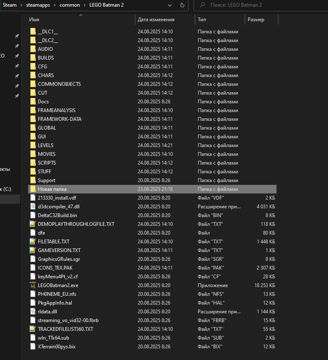Click the CHARS folder icon
Image resolution: width=328 pixels, height=360 pixels.
(x=33, y=75)
